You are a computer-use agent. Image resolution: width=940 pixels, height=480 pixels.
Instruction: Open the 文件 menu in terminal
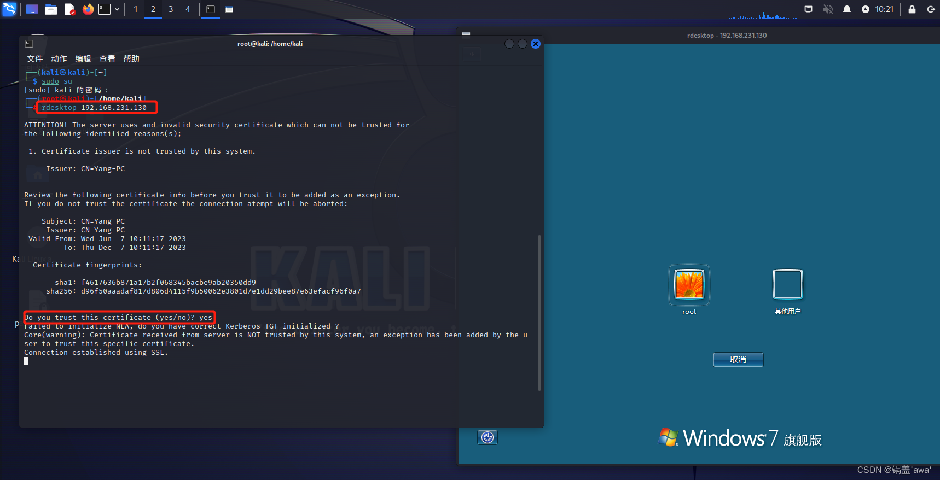[35, 58]
